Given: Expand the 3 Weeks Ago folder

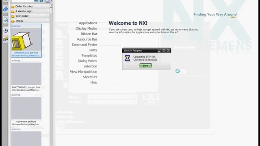Looking at the screenshot, I should (x=30, y=11).
